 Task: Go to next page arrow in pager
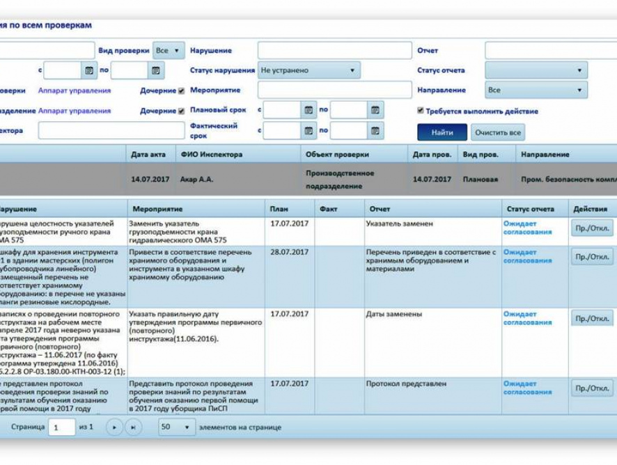[x=114, y=427]
